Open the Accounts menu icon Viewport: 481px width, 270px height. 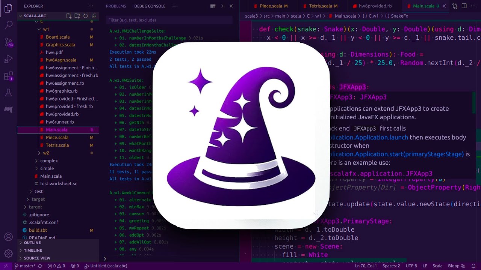(x=8, y=237)
